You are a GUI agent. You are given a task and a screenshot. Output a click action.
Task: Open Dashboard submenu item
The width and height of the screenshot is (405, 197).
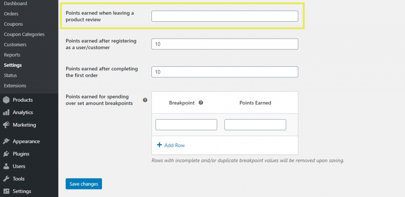pyautogui.click(x=15, y=4)
